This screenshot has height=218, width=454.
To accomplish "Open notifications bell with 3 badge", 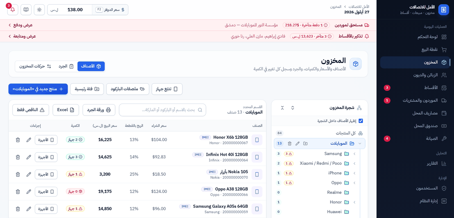I will click(13, 10).
